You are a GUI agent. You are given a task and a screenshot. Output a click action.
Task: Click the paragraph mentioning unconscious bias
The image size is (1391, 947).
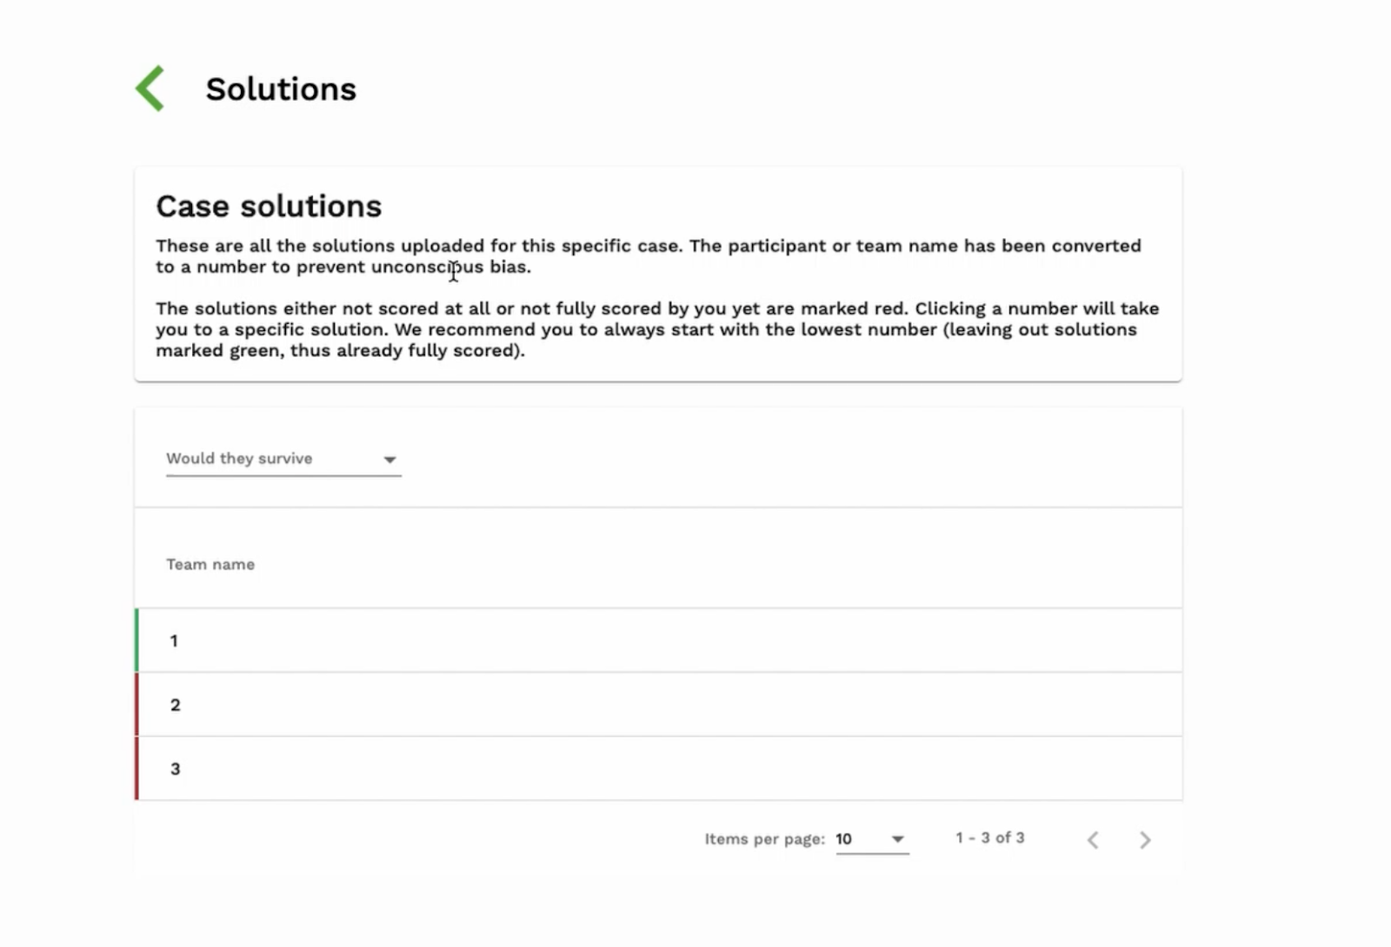(x=648, y=256)
